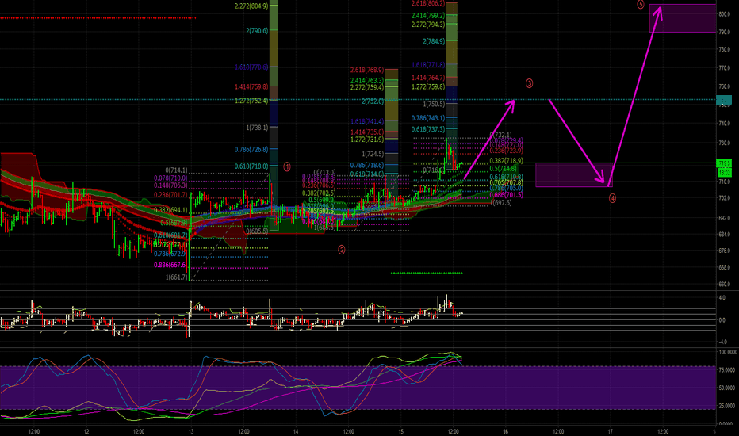Image resolution: width=739 pixels, height=436 pixels.
Task: Click the 25.0000 stochastic scale value
Action: pos(727,406)
